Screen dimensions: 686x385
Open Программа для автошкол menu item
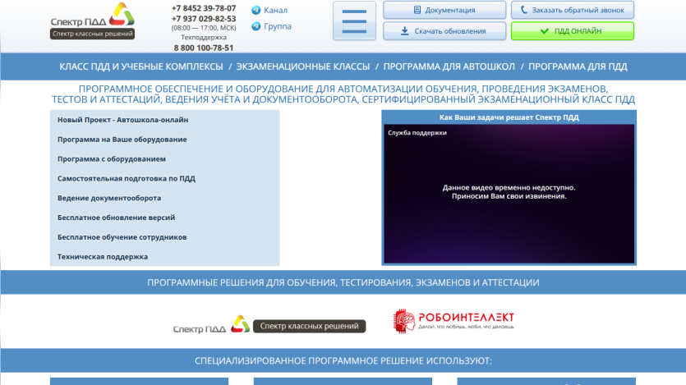tap(449, 66)
